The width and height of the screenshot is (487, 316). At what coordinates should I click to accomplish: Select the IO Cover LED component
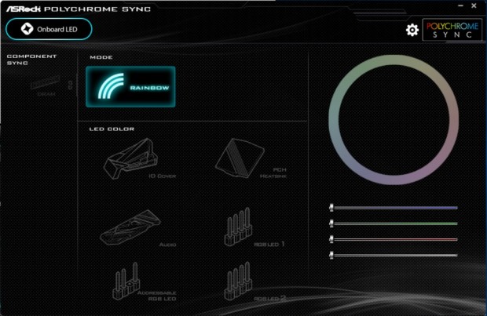coord(140,159)
